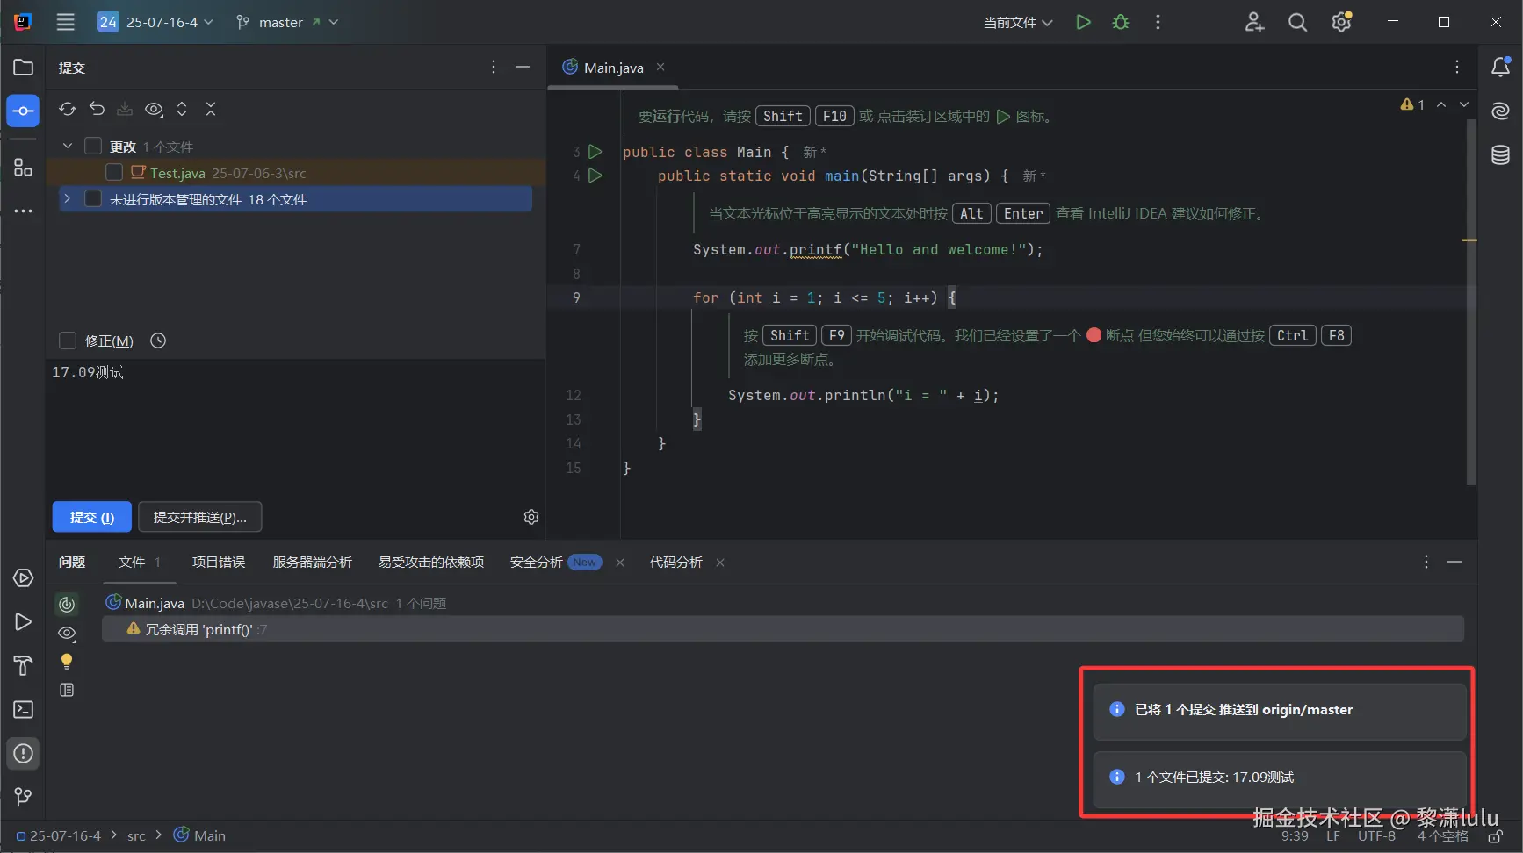Image resolution: width=1523 pixels, height=853 pixels.
Task: Close the Main.java tab
Action: pos(660,67)
